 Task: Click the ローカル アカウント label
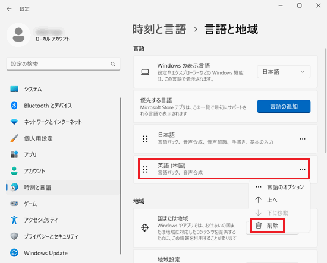[53, 39]
